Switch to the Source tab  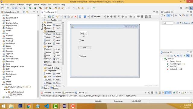pyautogui.click(x=46, y=88)
